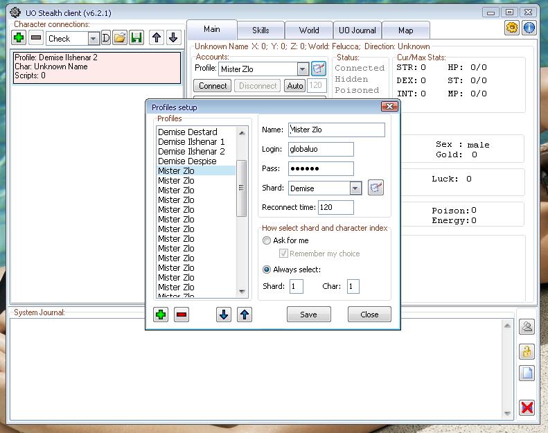The image size is (548, 433).
Task: Click the blank page icon beside journal
Action: [x=527, y=373]
